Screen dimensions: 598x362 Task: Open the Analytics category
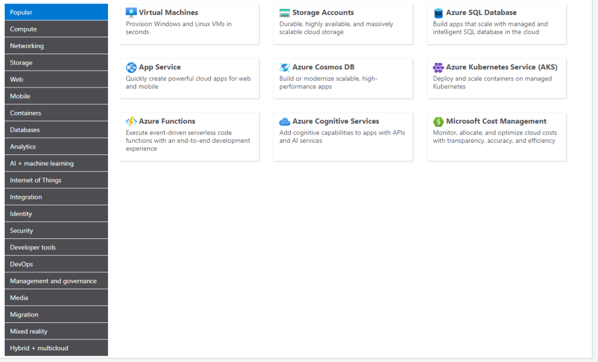coord(57,146)
